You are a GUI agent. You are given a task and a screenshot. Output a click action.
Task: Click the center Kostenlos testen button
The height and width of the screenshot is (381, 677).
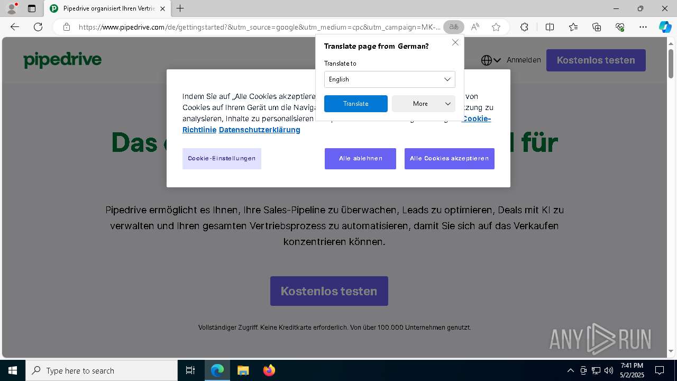coord(329,291)
